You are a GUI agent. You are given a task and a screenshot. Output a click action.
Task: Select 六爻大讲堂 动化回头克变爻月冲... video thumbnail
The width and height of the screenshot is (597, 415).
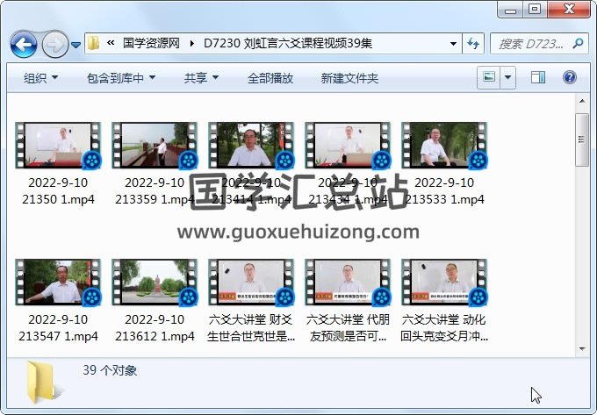pyautogui.click(x=444, y=283)
